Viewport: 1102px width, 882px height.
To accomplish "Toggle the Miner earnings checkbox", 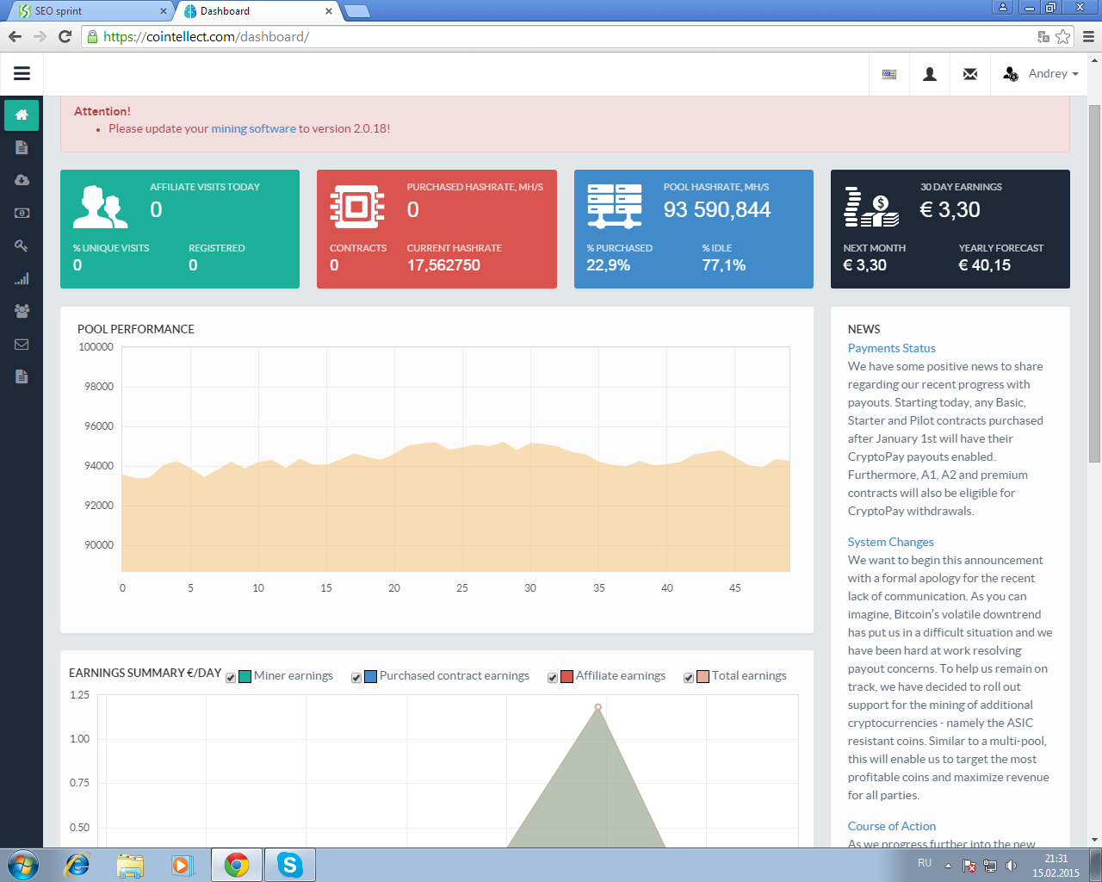I will click(231, 678).
